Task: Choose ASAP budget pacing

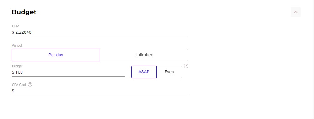Action: point(144,72)
